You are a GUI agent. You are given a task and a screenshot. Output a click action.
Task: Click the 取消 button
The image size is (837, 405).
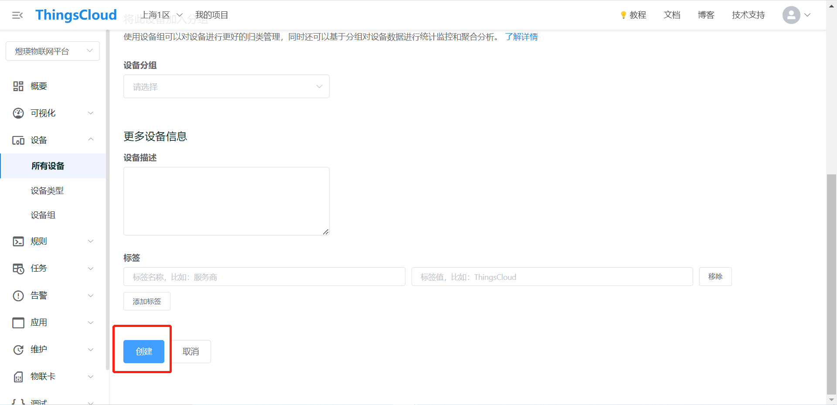191,351
